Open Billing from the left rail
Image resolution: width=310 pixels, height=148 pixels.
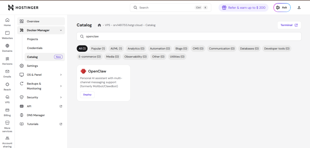tap(7, 112)
